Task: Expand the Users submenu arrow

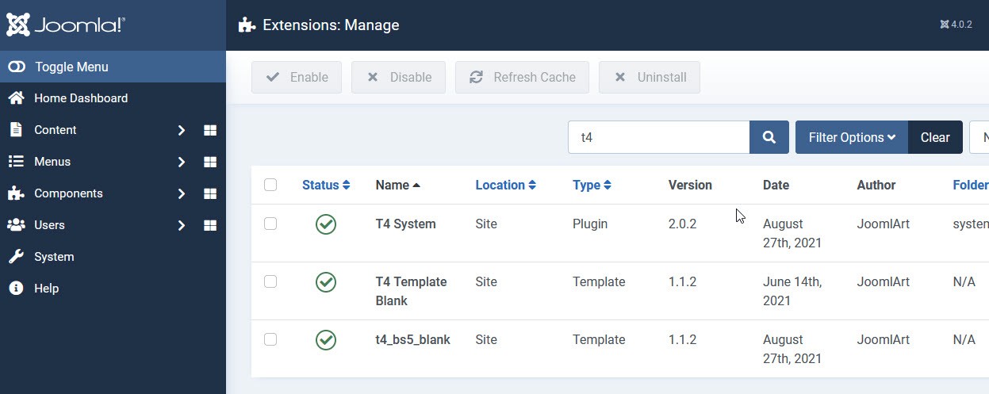Action: point(182,225)
